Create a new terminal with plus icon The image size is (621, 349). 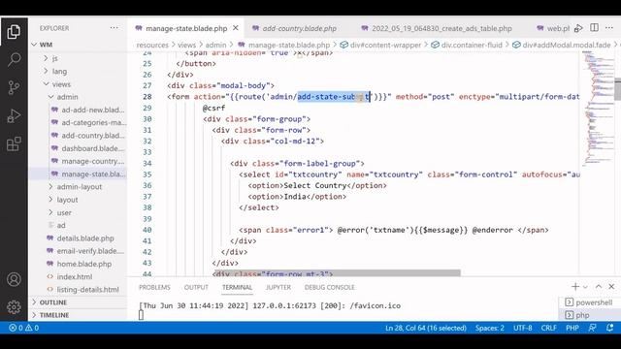click(575, 287)
